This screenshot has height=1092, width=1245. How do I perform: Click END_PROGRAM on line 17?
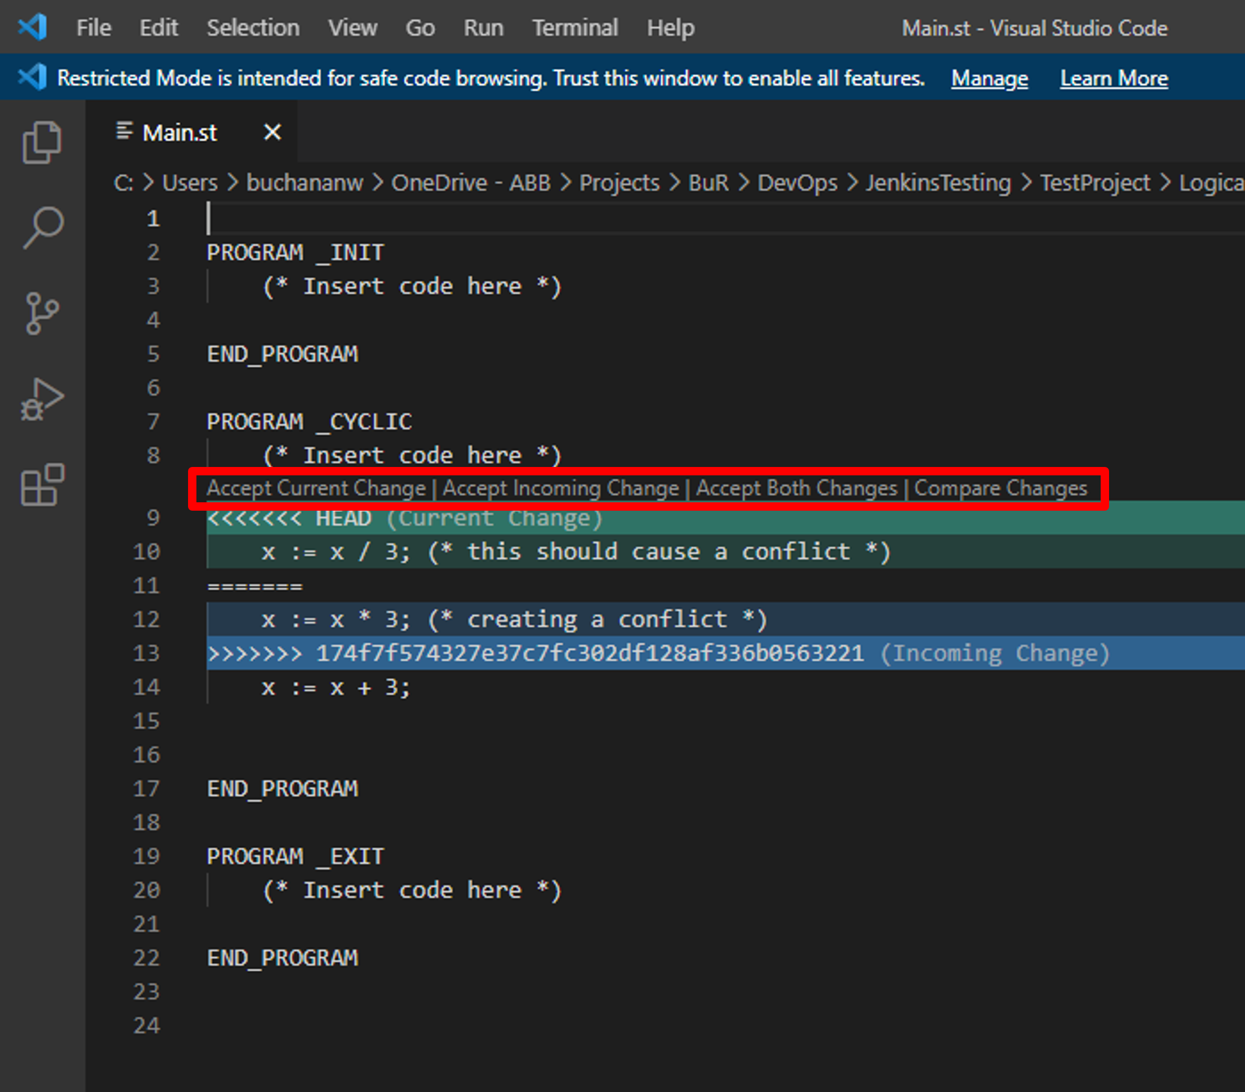click(283, 788)
